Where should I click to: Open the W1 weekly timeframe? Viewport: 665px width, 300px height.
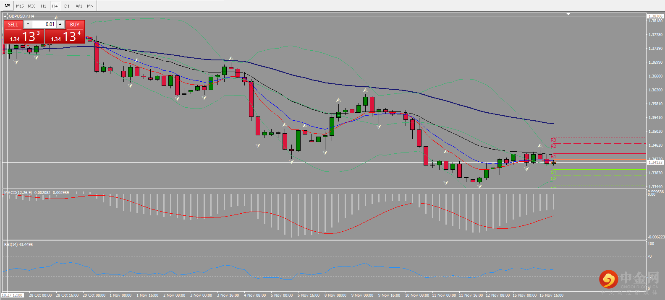(x=79, y=6)
